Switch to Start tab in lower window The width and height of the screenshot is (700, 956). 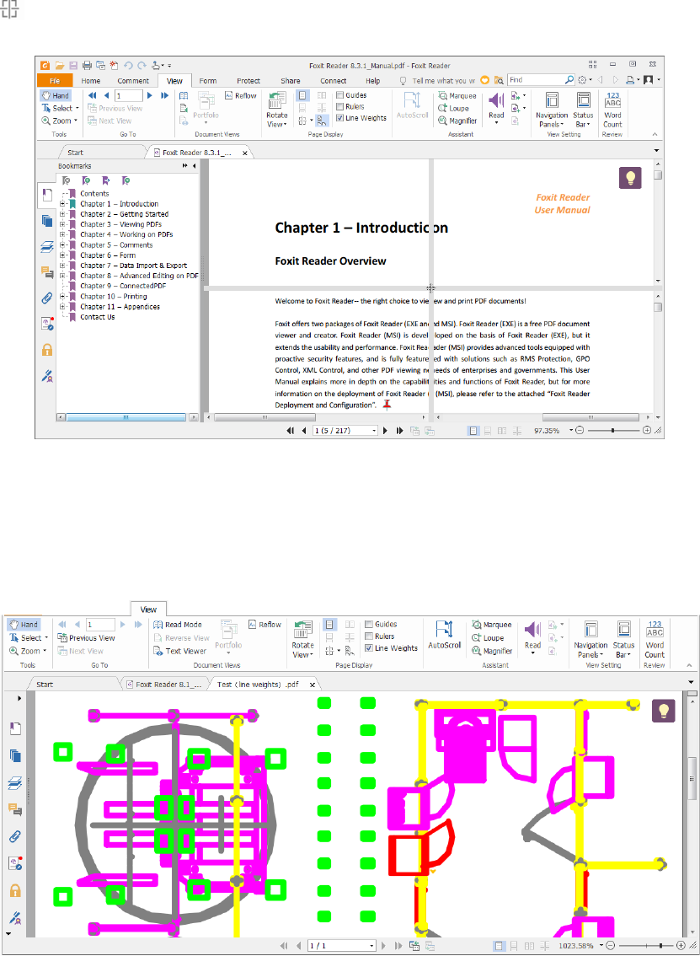pyautogui.click(x=45, y=685)
